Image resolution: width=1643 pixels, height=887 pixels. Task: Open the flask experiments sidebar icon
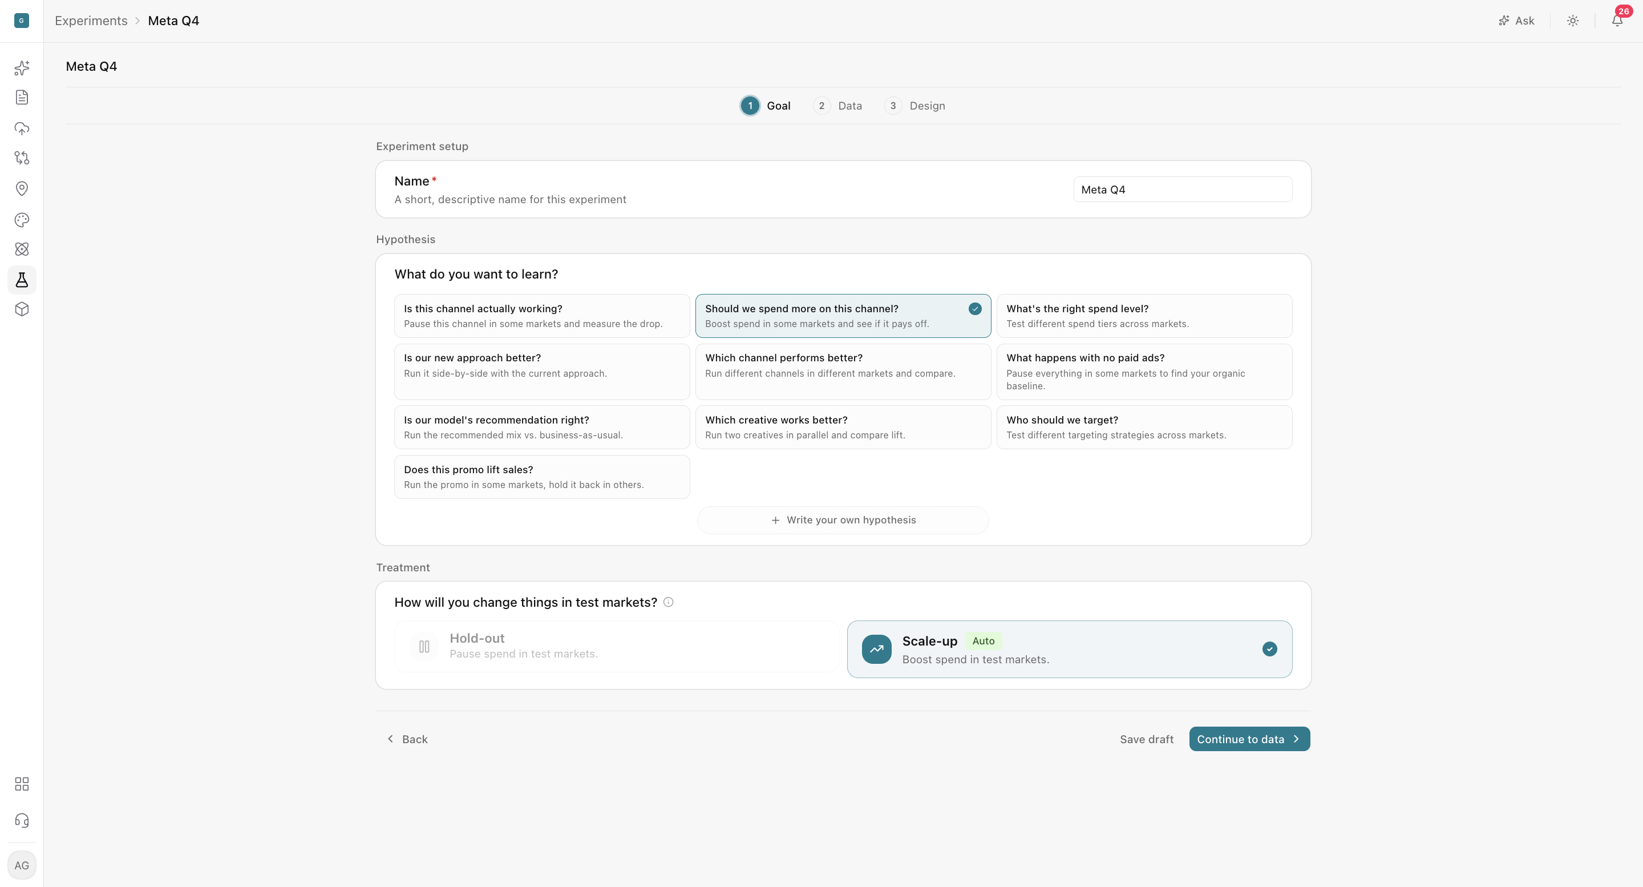tap(22, 280)
